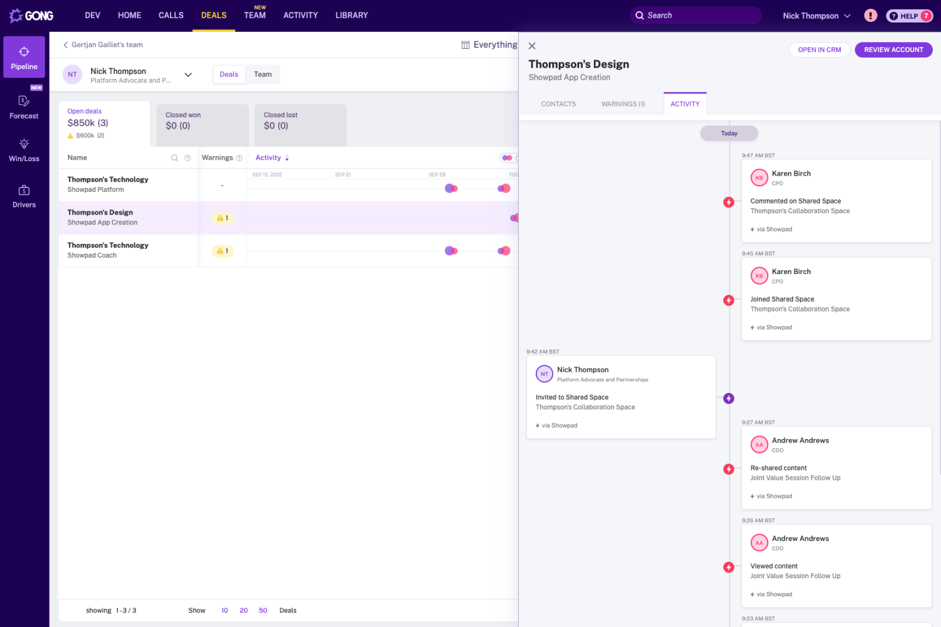Toggle the activity color switch
This screenshot has width=941, height=627.
pos(507,158)
